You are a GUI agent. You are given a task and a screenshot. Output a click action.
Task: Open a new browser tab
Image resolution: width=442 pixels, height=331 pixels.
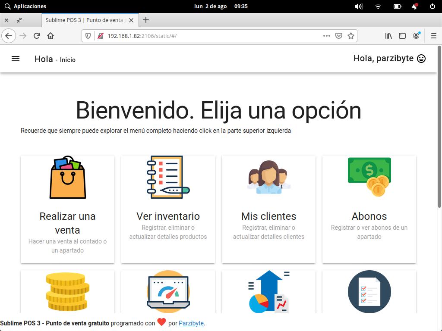(146, 20)
